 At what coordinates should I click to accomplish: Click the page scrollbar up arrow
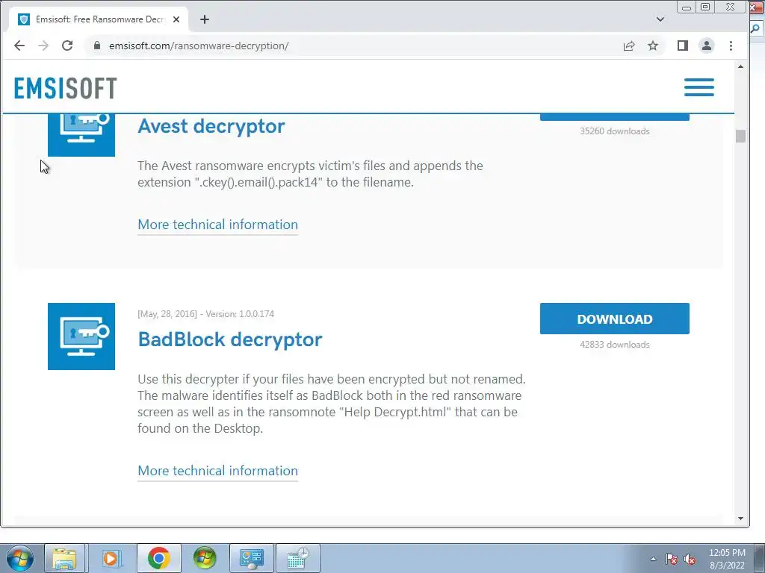coord(740,66)
